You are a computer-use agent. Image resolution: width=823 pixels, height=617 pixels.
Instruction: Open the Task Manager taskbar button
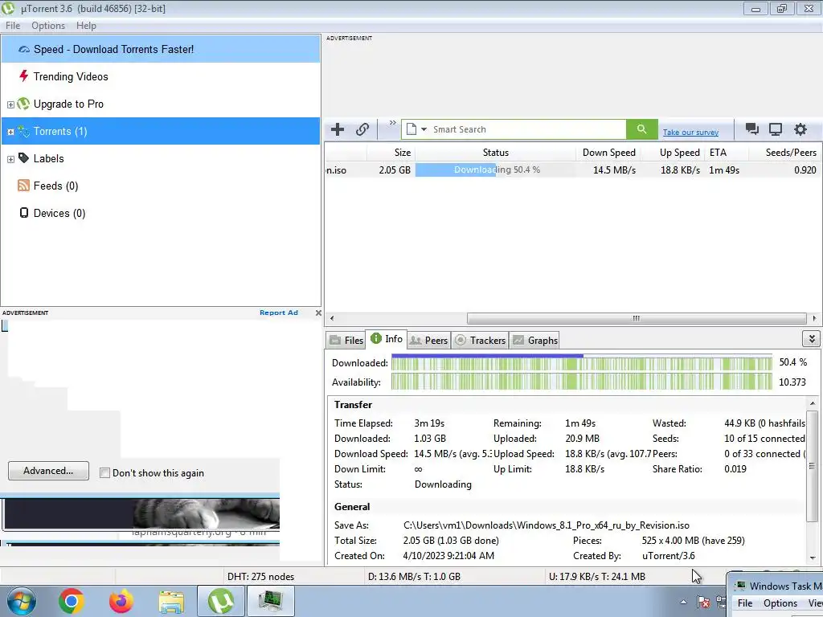pos(271,601)
